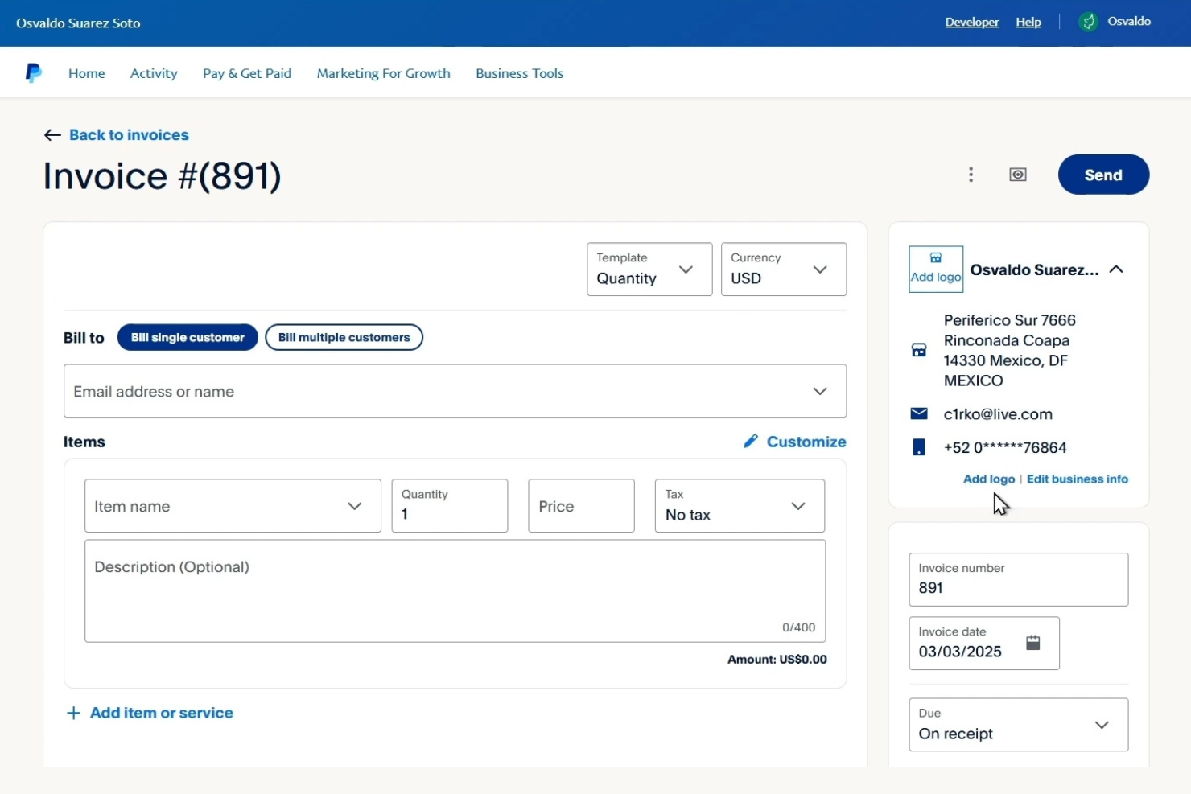1191x794 pixels.
Task: Click the PayPal logo in the navigation bar
Action: pyautogui.click(x=33, y=72)
